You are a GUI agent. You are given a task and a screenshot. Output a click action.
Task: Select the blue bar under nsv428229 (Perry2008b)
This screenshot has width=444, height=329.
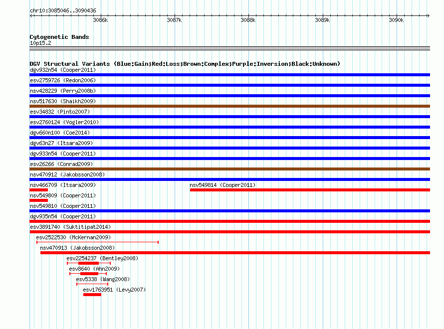click(229, 96)
